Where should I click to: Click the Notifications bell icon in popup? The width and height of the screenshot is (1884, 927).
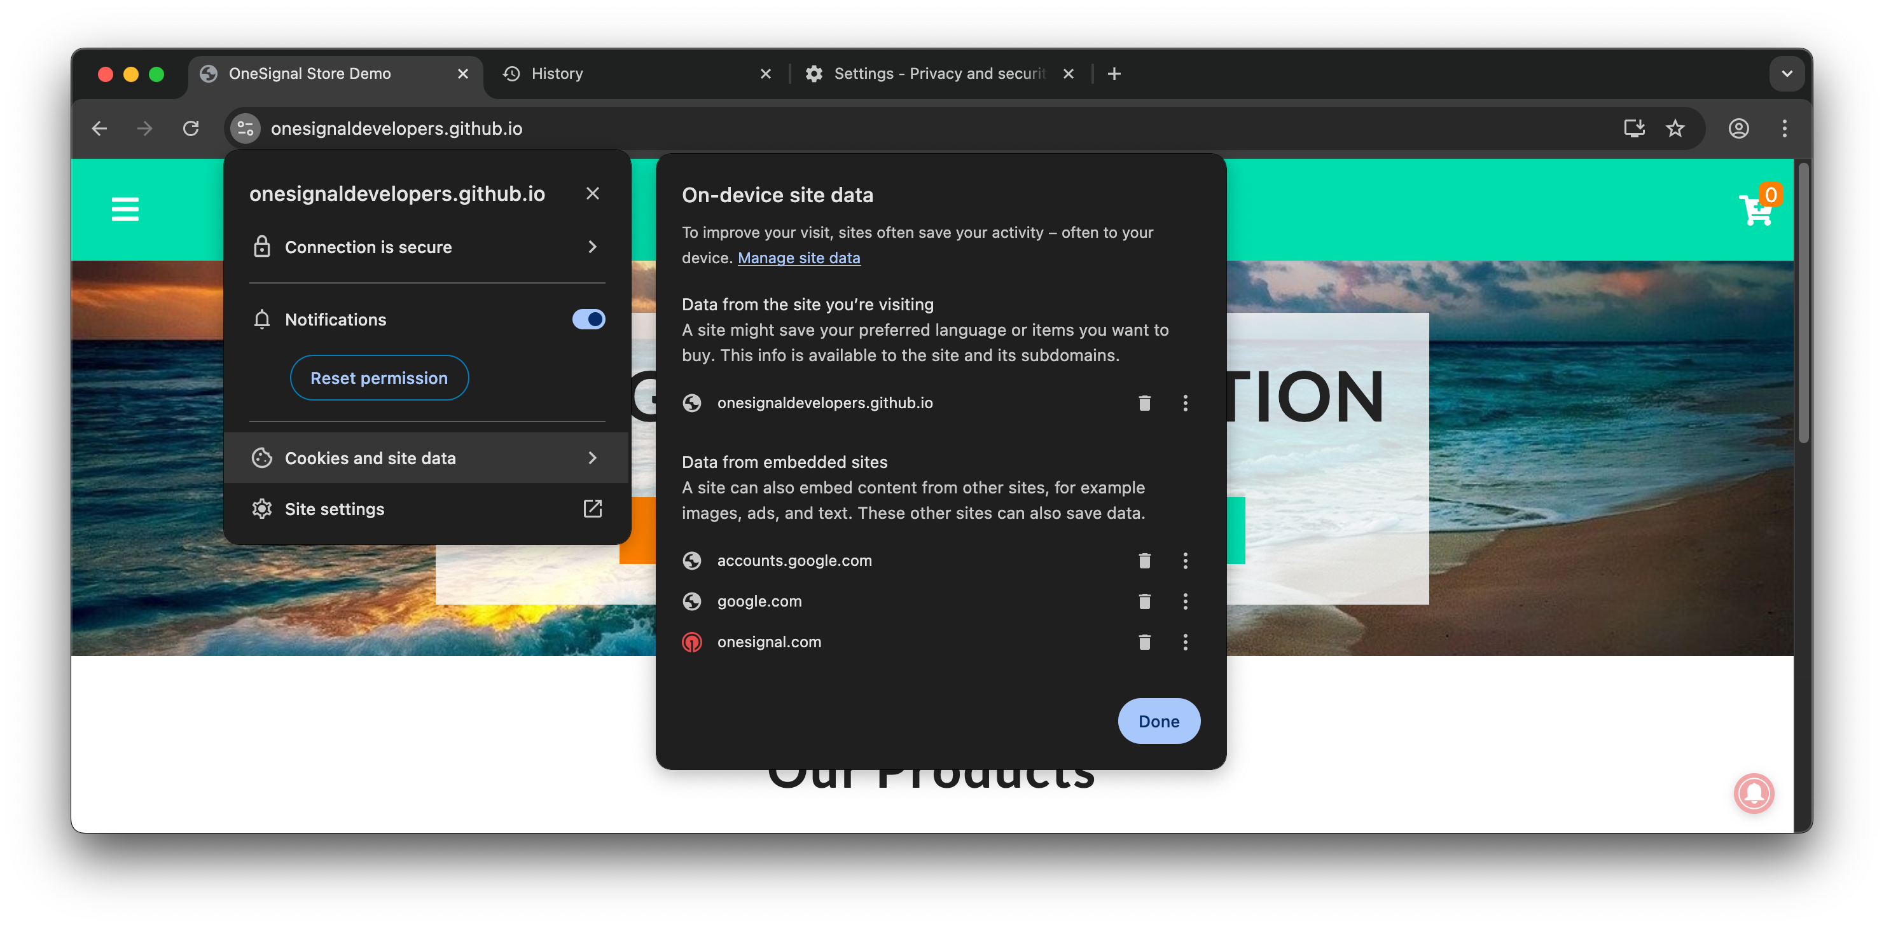(262, 319)
